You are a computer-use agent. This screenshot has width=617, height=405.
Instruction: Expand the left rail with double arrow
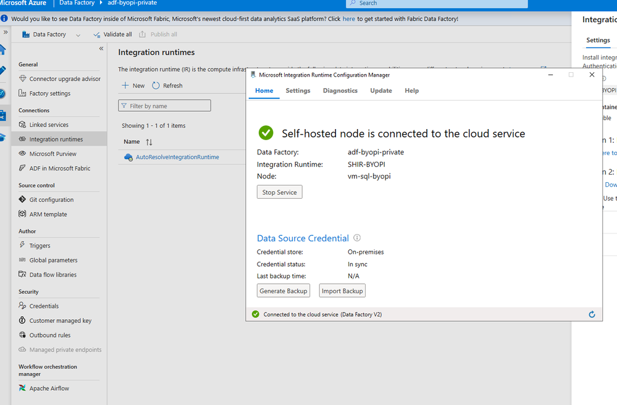click(6, 32)
